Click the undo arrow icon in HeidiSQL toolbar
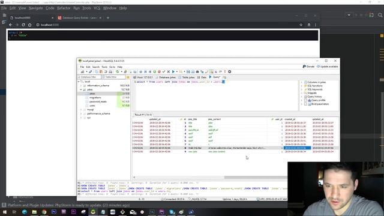 (x=106, y=72)
